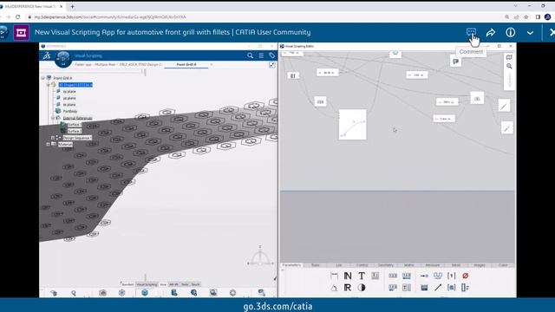Screen dimensions: 555x312
Task: Click the zoom magnifier in the editor sidebar
Action: (509, 66)
